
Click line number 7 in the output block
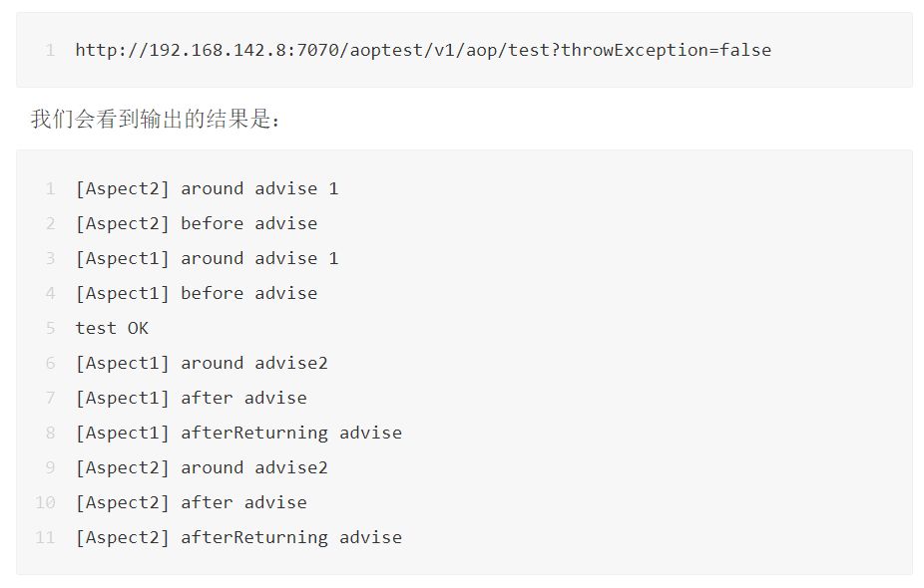[50, 398]
